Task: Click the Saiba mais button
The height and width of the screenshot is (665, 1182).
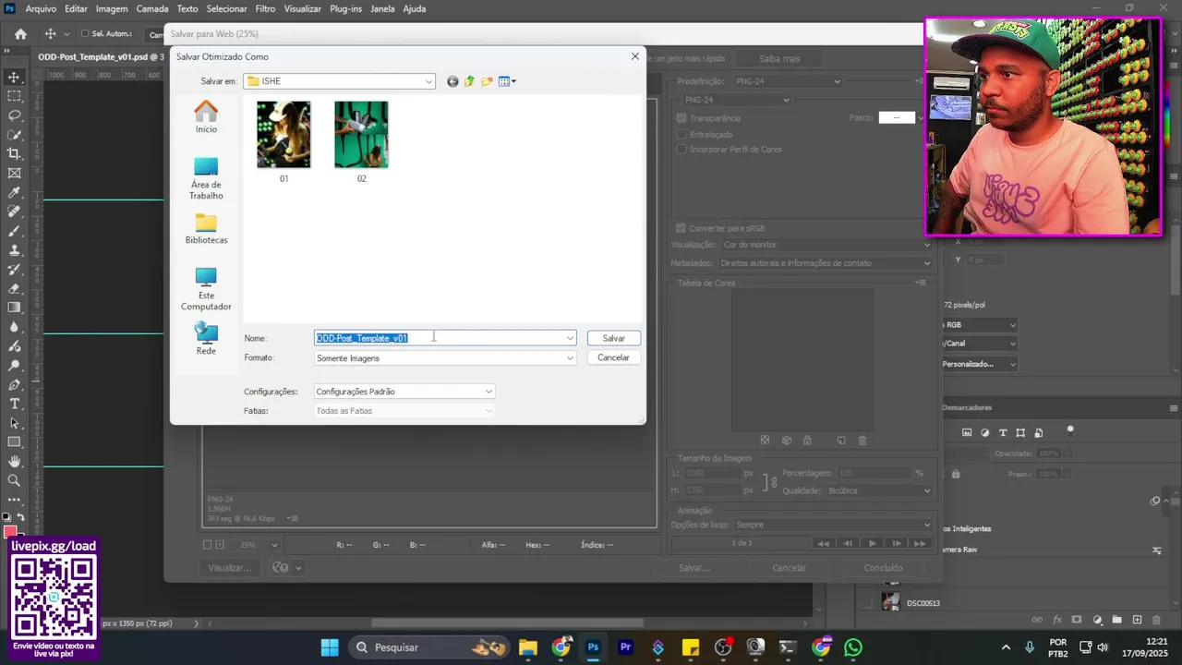Action: tap(779, 58)
